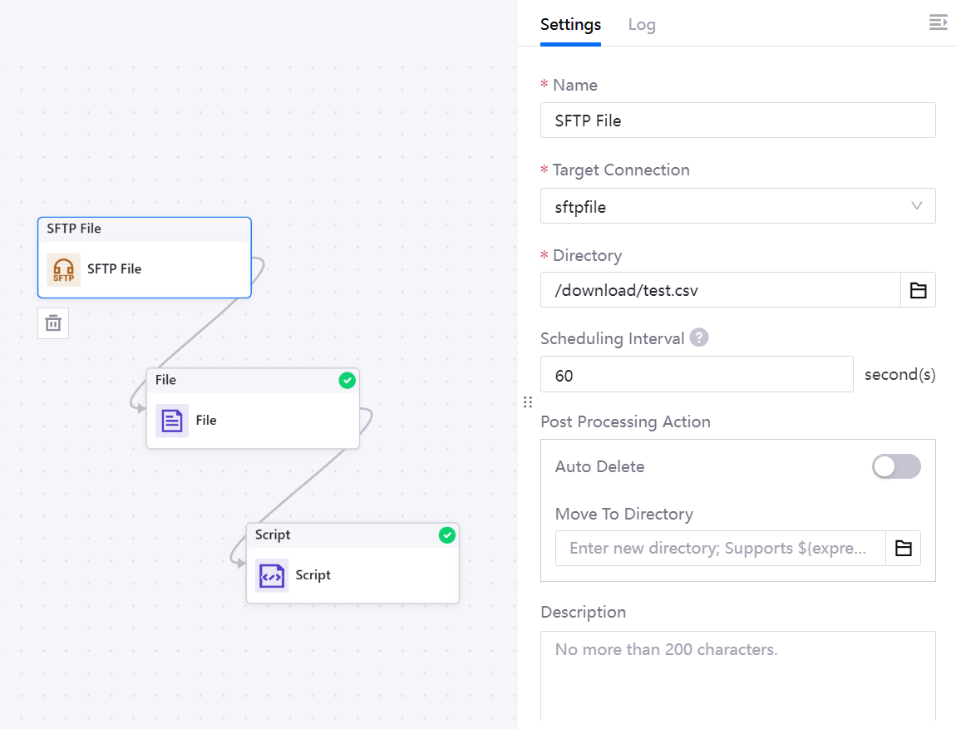
Task: Select the Settings tab
Action: tap(570, 25)
